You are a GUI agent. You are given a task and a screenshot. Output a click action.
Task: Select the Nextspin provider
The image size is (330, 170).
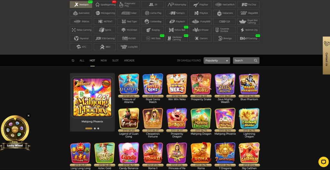(x=81, y=5)
